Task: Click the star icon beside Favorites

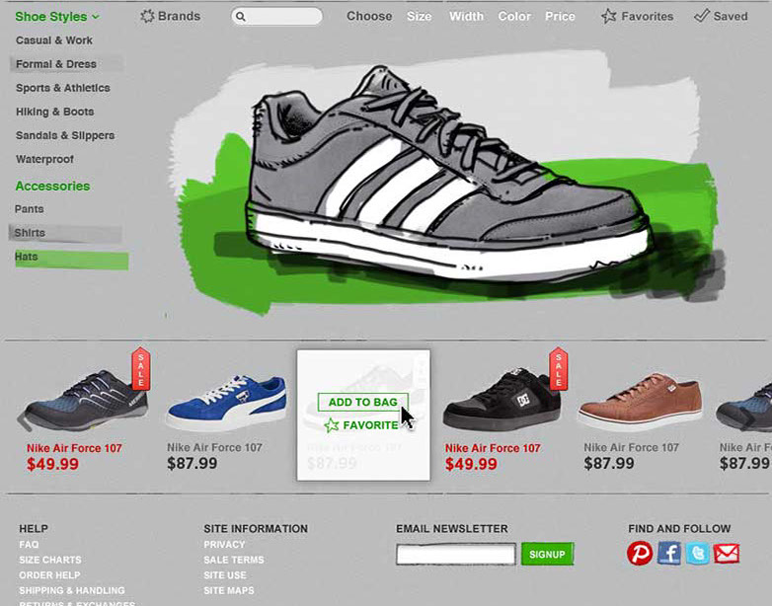Action: [608, 16]
